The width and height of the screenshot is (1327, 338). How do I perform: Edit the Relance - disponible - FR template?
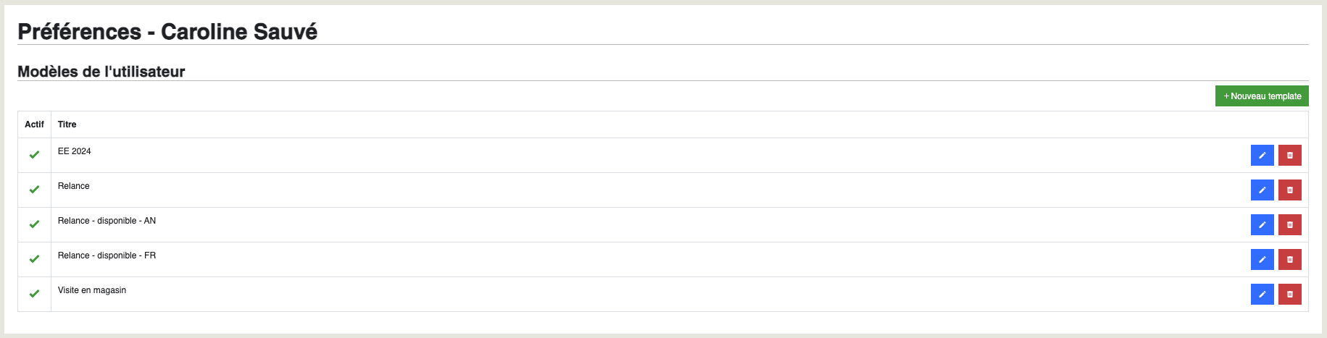tap(1262, 260)
